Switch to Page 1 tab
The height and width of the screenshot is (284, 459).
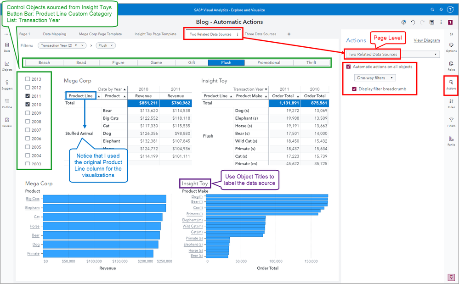coord(25,34)
